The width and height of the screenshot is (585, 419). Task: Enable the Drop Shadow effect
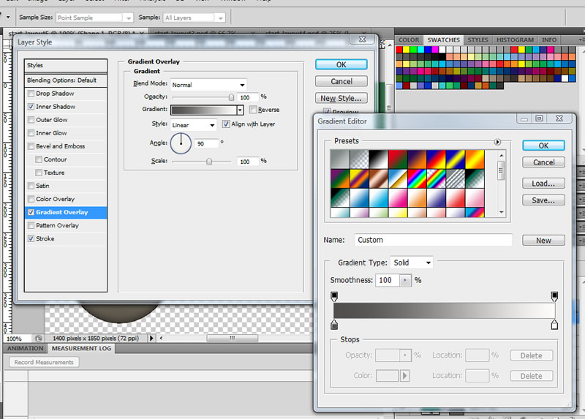coord(31,94)
